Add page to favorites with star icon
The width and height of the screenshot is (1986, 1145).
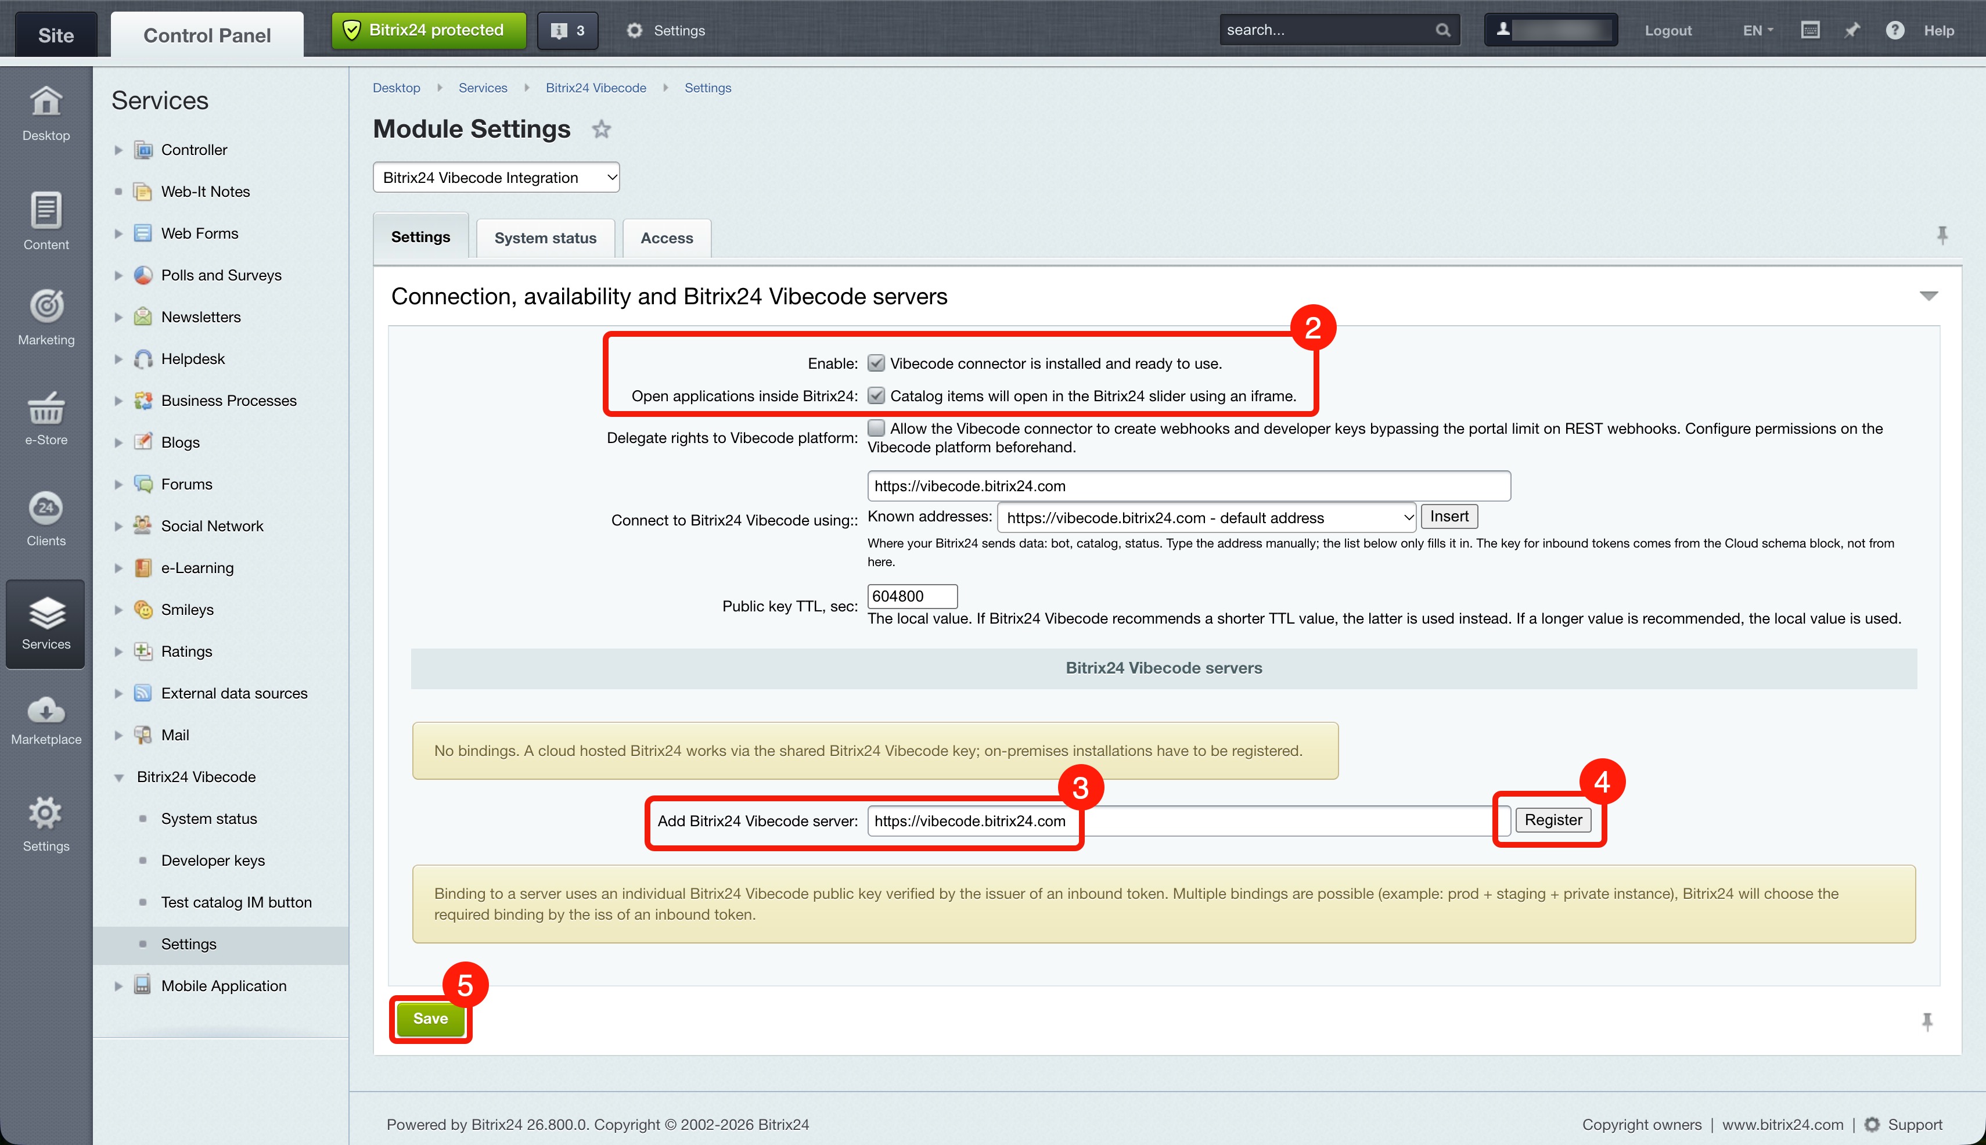point(602,129)
